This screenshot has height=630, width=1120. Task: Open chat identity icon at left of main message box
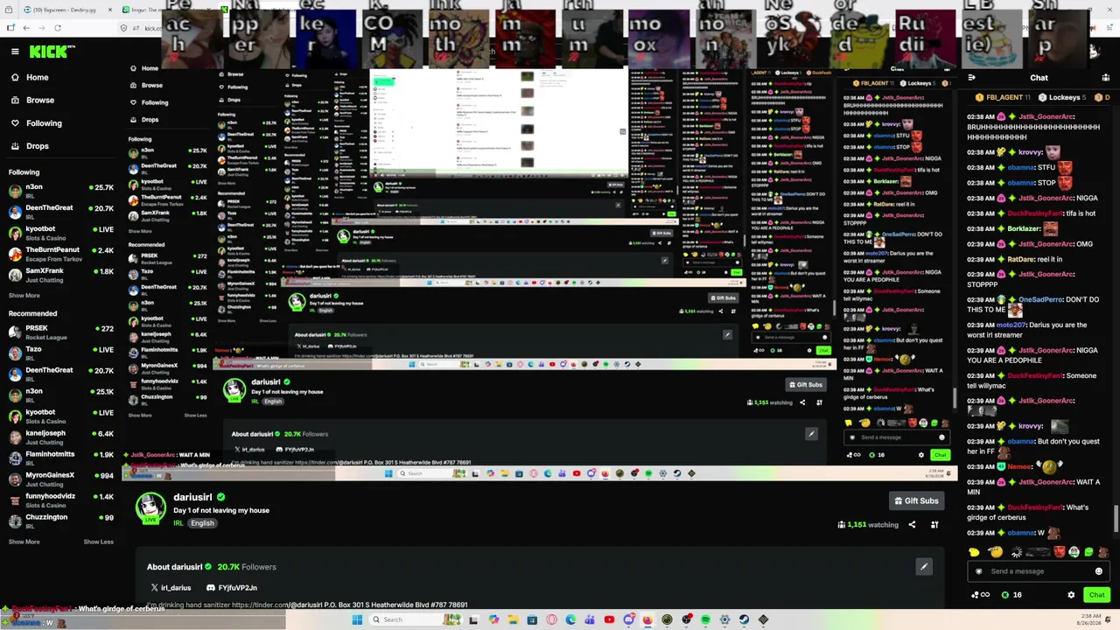click(978, 571)
